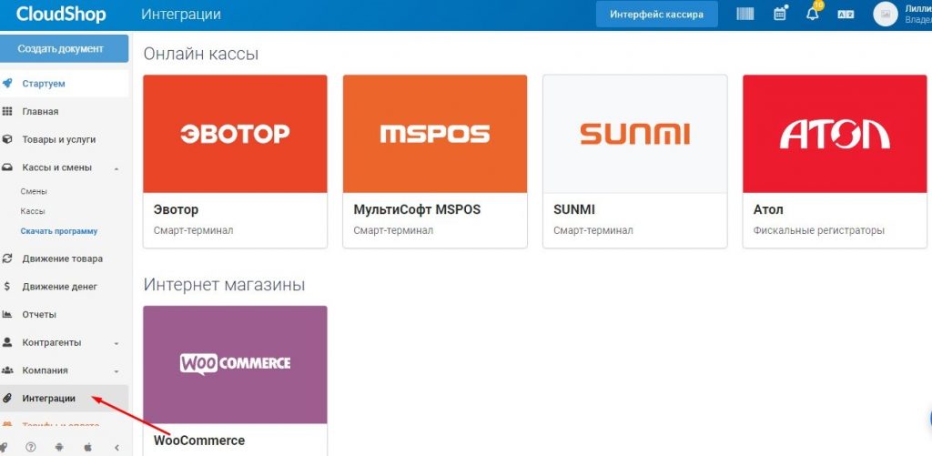Click the WooCommerce card title
The width and height of the screenshot is (932, 456).
tap(199, 441)
